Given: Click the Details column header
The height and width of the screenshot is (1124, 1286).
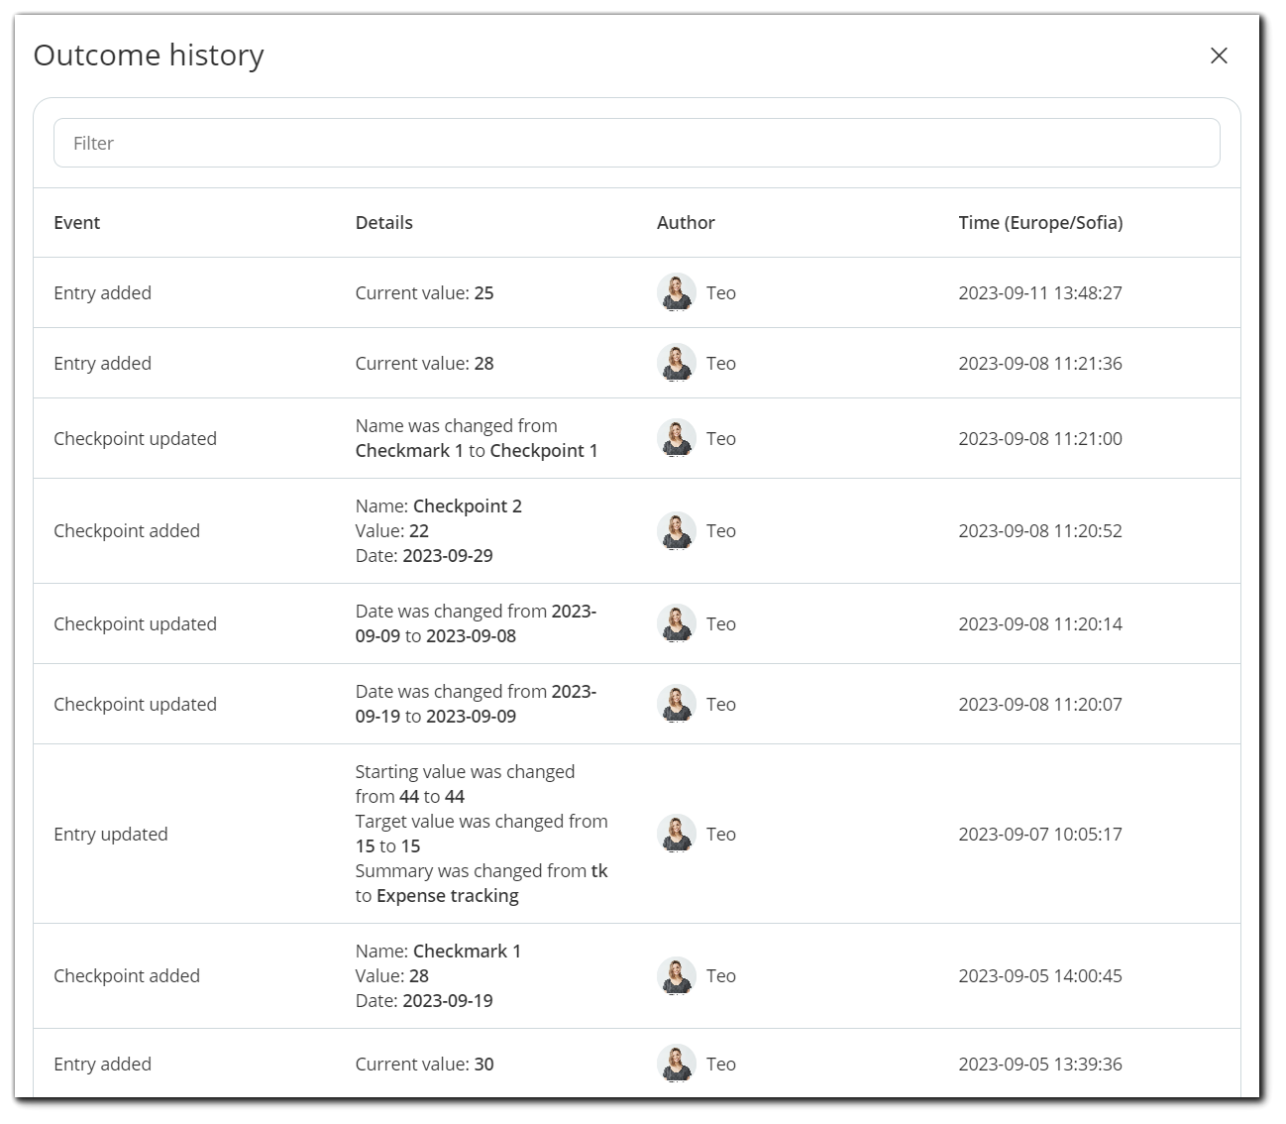Looking at the screenshot, I should (x=384, y=222).
